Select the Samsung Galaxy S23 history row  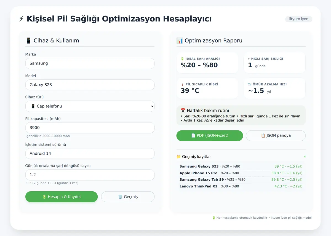point(241,167)
